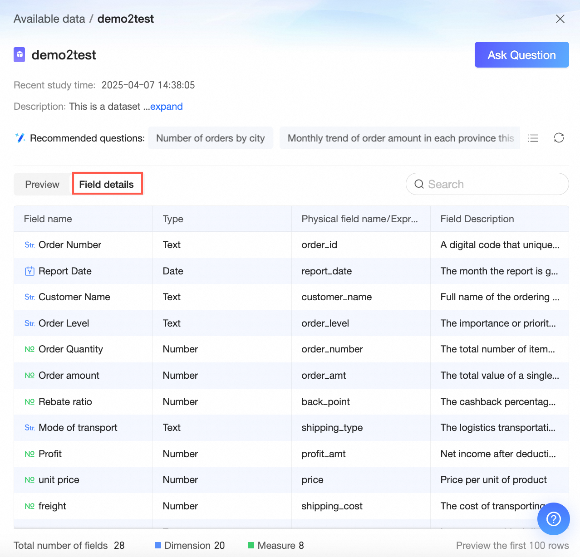Click the Ask Question button

[x=522, y=55]
